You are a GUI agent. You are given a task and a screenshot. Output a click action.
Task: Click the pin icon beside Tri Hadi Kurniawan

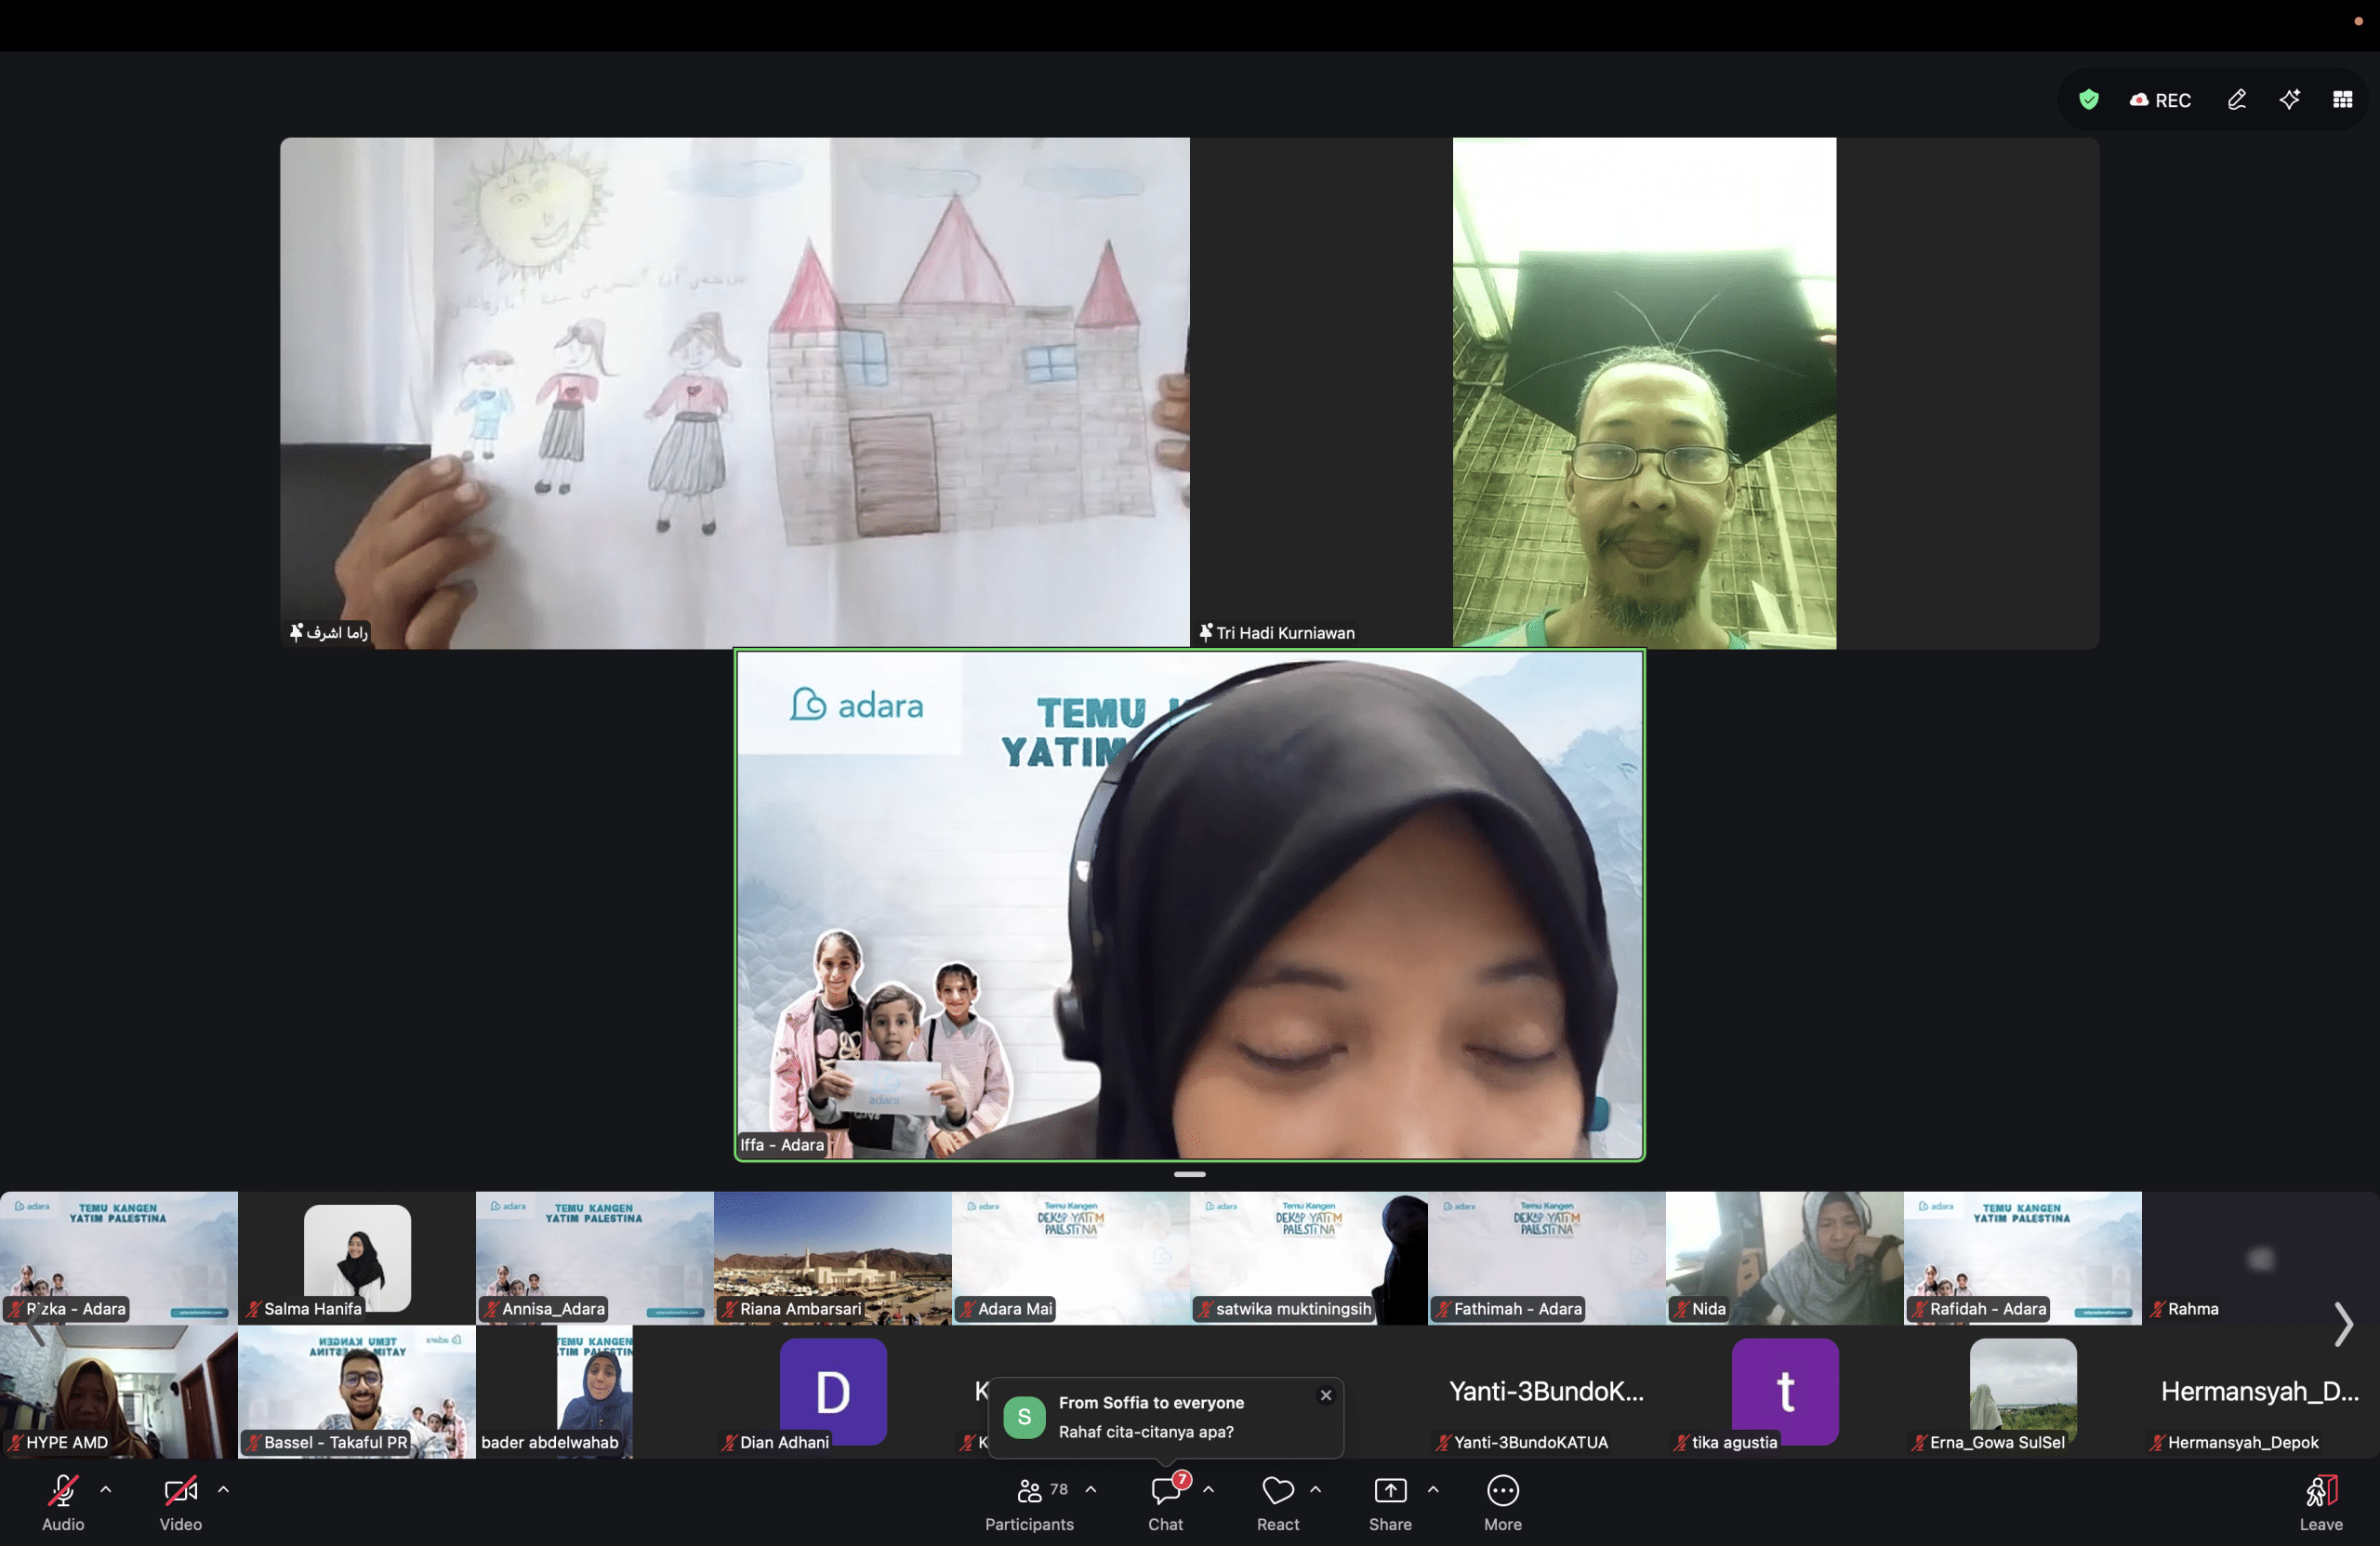click(x=1206, y=632)
